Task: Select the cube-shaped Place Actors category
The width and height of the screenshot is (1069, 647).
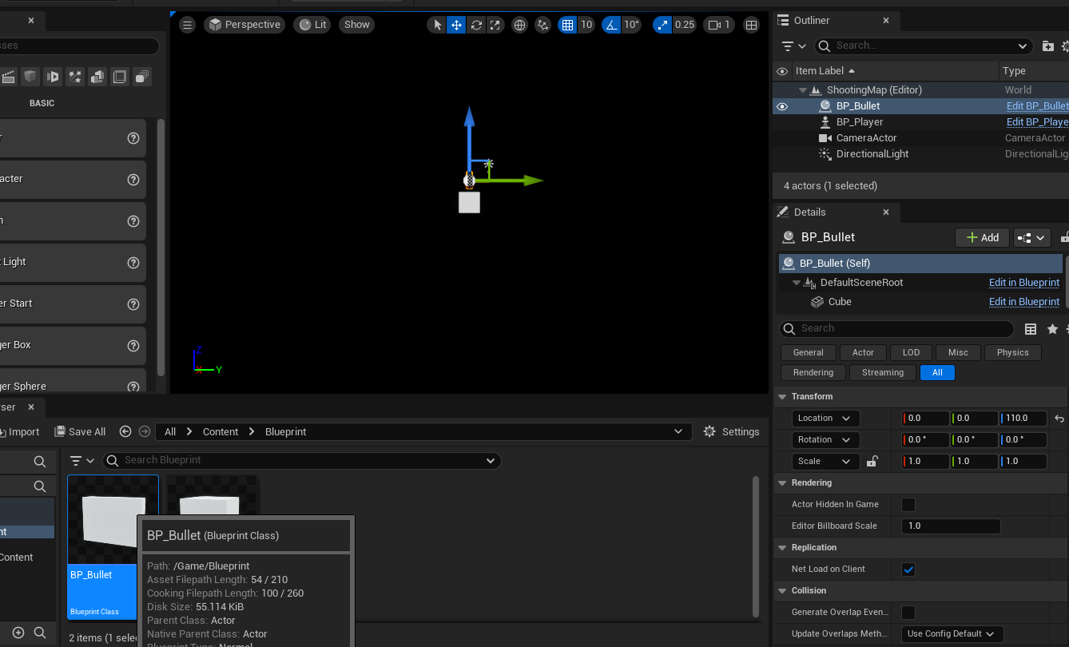Action: pyautogui.click(x=30, y=77)
